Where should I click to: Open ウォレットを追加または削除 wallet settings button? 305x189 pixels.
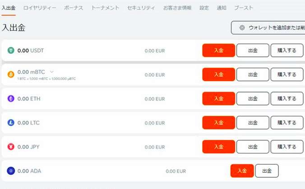(x=268, y=28)
